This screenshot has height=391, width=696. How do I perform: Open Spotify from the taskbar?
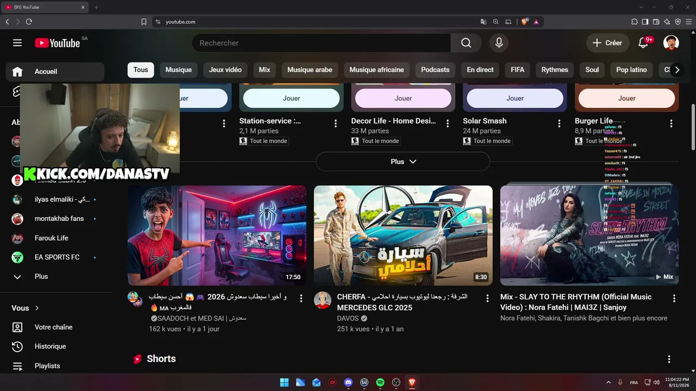pos(380,382)
